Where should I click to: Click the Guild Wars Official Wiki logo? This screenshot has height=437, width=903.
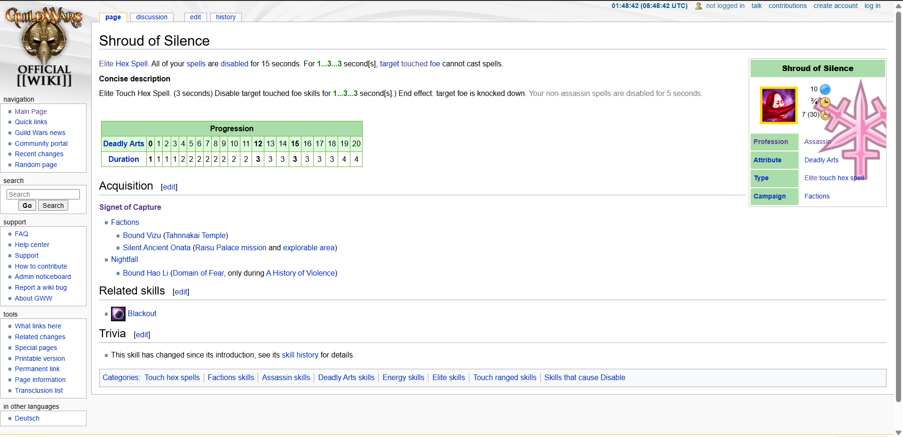tap(44, 47)
